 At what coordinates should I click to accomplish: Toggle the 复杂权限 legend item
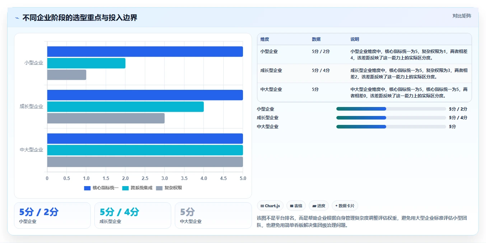pos(169,188)
